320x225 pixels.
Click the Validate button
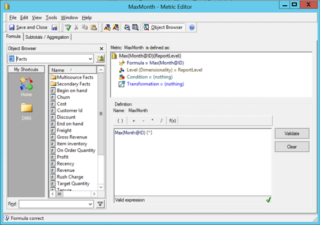click(x=292, y=133)
